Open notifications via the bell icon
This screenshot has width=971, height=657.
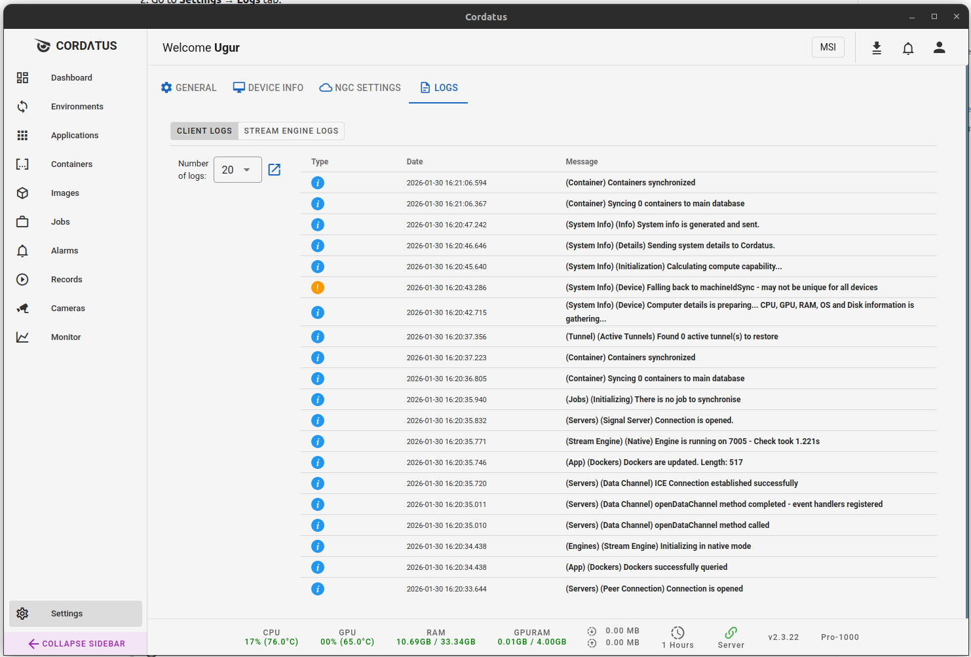pos(908,47)
